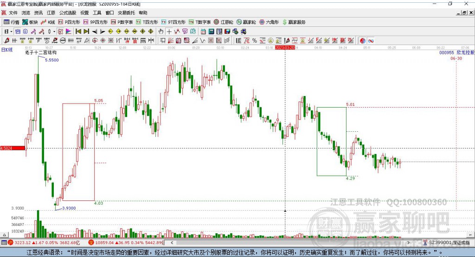Click the 日K线 chart label
The height and width of the screenshot is (257, 475).
point(6,50)
